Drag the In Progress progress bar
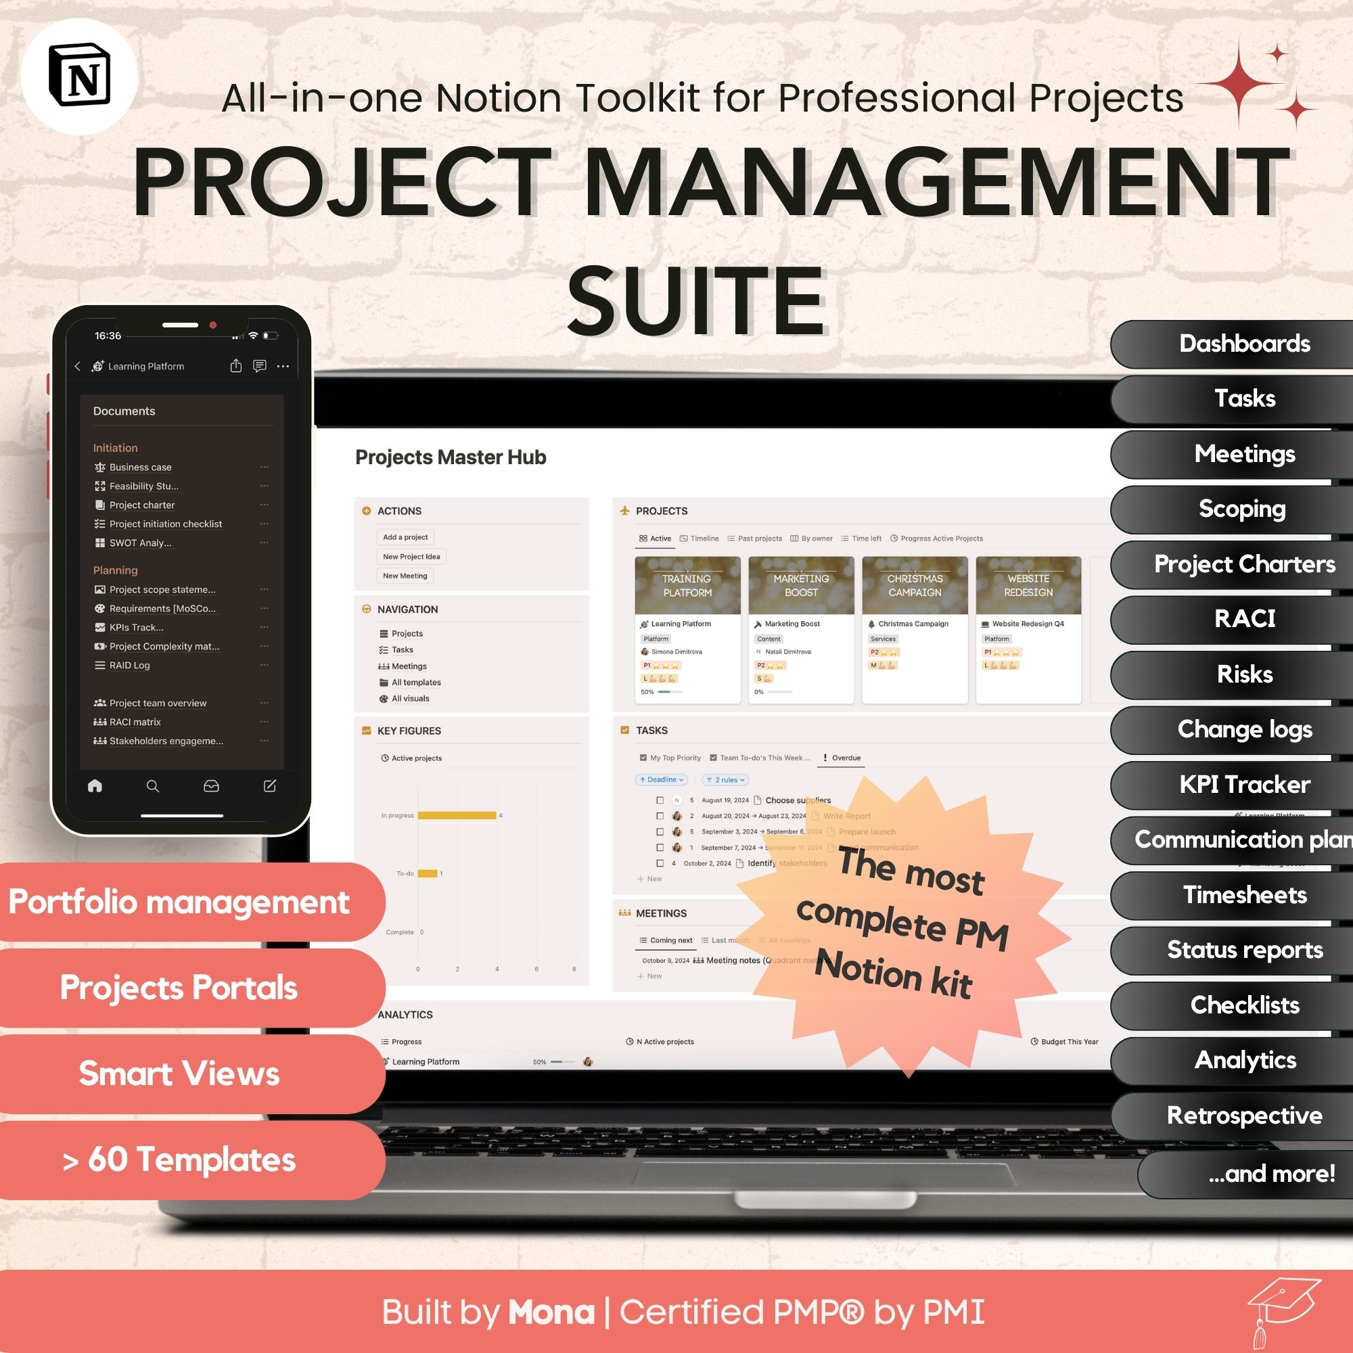 (x=459, y=818)
